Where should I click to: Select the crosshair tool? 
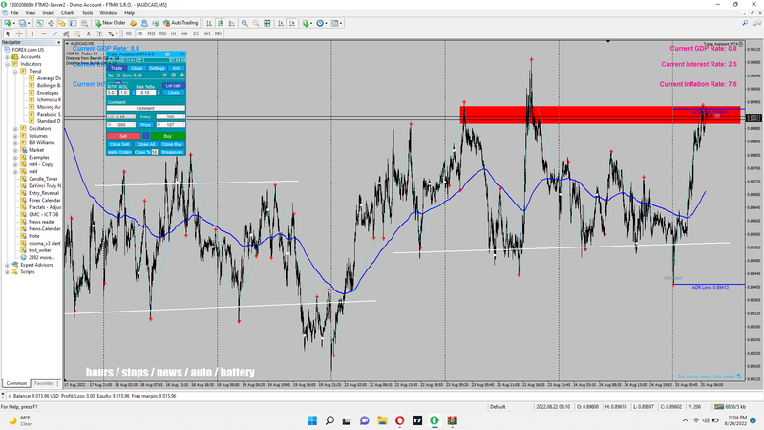pyautogui.click(x=19, y=33)
